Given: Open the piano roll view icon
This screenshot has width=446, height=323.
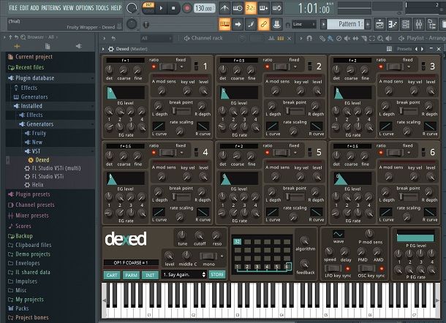Looking at the screenshot, I should 393,24.
